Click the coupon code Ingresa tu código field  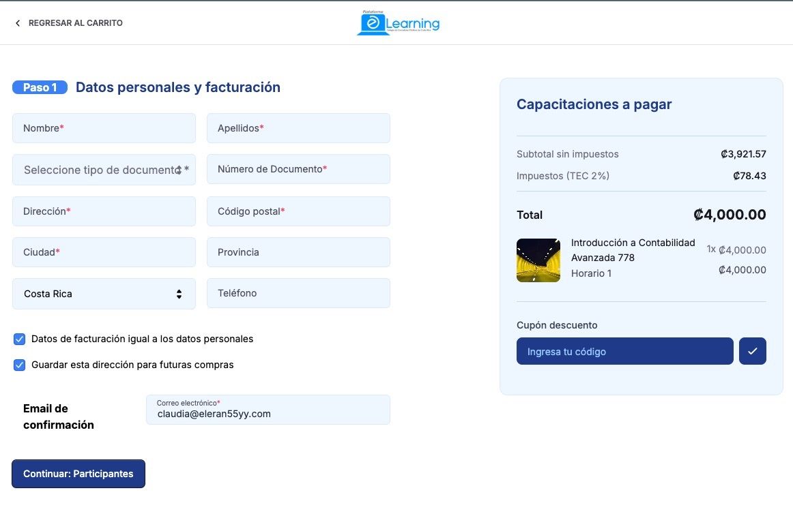point(624,351)
